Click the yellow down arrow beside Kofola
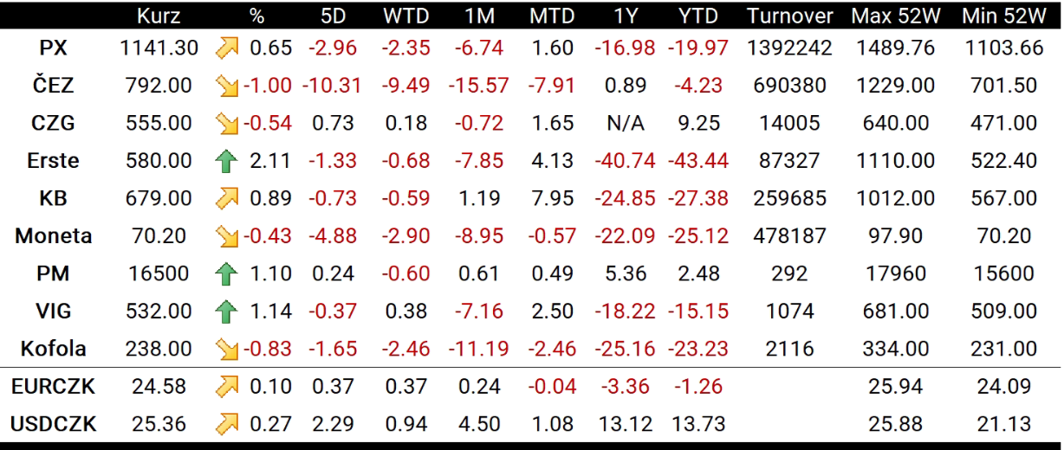 click(226, 349)
